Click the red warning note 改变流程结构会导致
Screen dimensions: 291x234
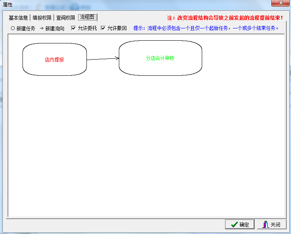pos(225,18)
